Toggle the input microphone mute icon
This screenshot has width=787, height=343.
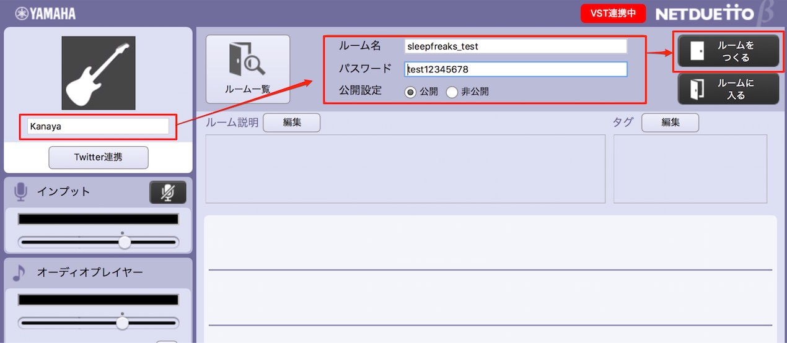[x=168, y=193]
